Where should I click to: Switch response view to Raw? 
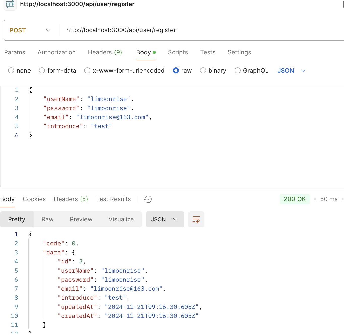(x=47, y=219)
